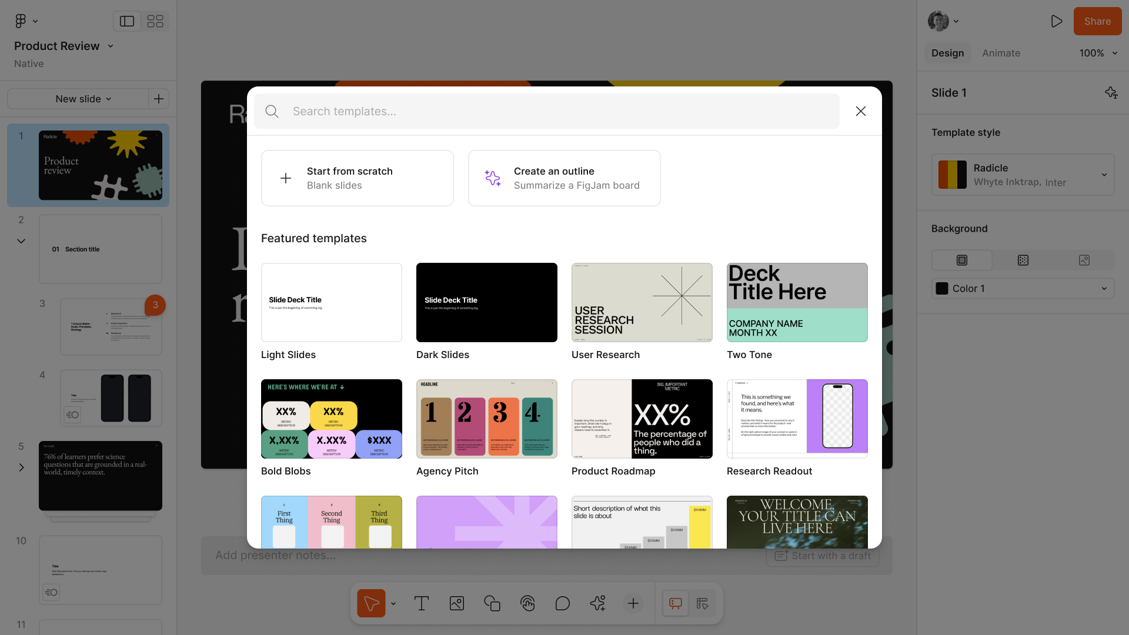Pick the Product Roadmap template

(642, 419)
